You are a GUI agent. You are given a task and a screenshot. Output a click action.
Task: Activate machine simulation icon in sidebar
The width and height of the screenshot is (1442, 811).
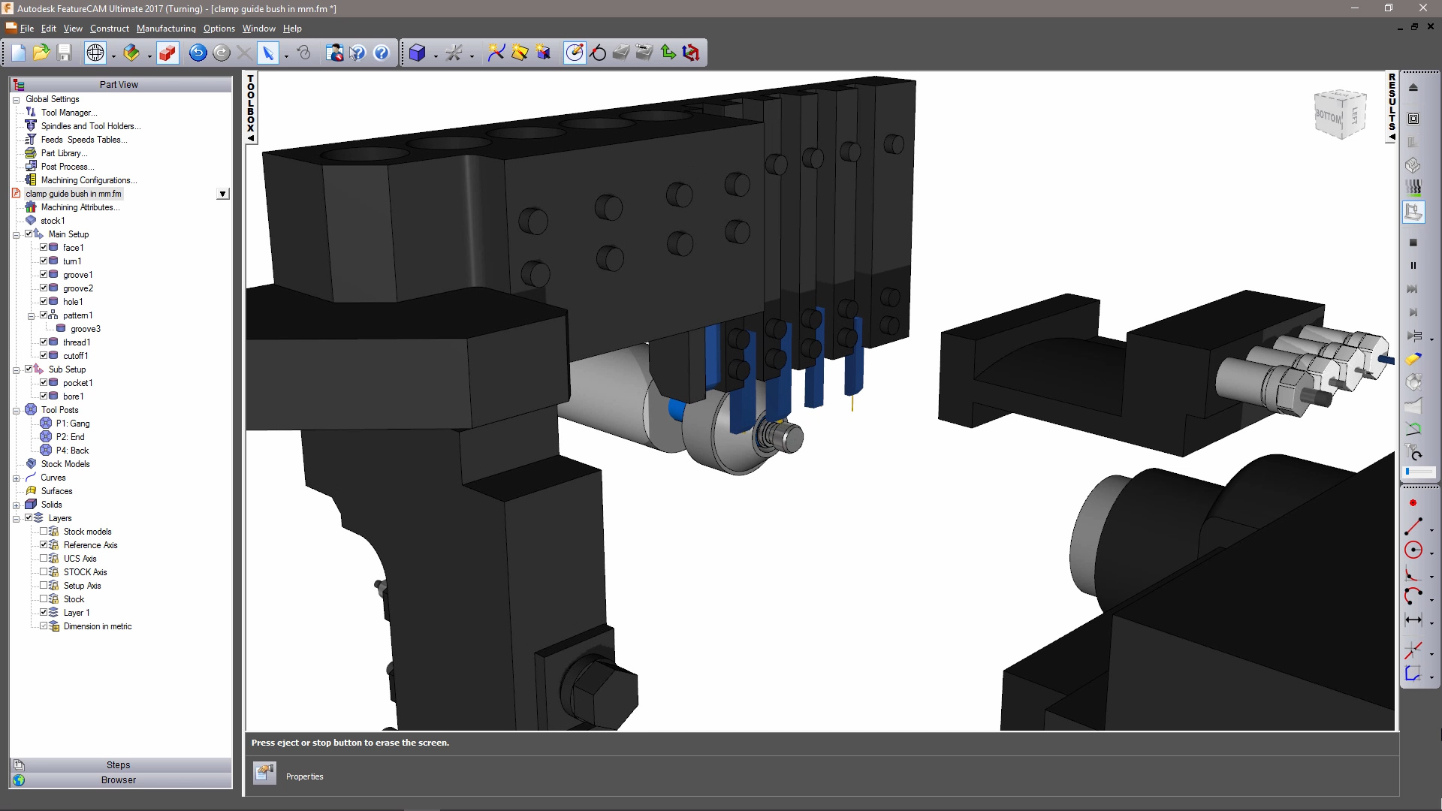click(x=1413, y=212)
